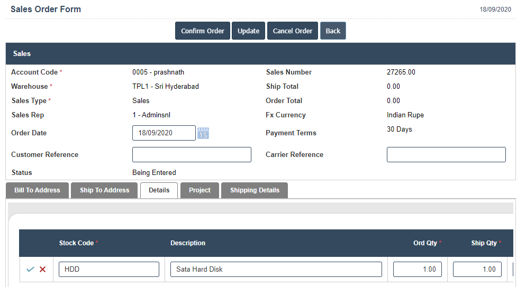
Task: Click the Stock Code column header
Action: [77, 243]
